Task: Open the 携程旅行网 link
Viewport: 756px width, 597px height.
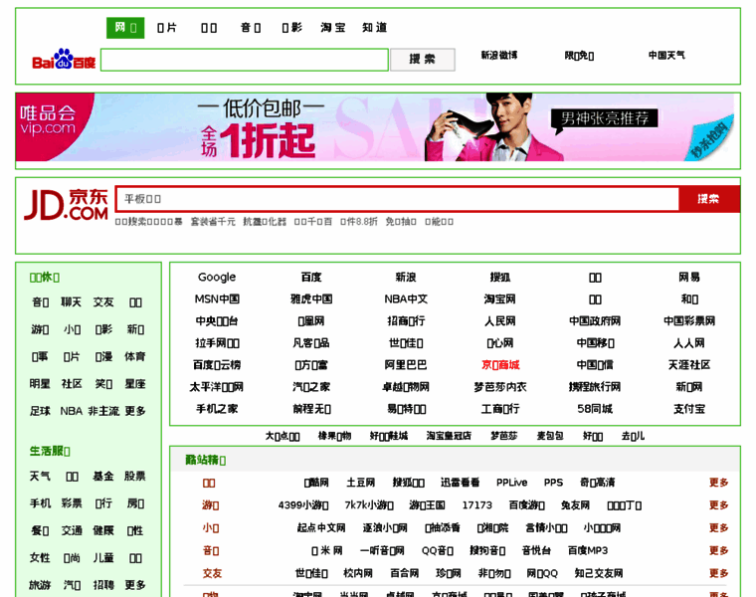Action: click(x=595, y=387)
